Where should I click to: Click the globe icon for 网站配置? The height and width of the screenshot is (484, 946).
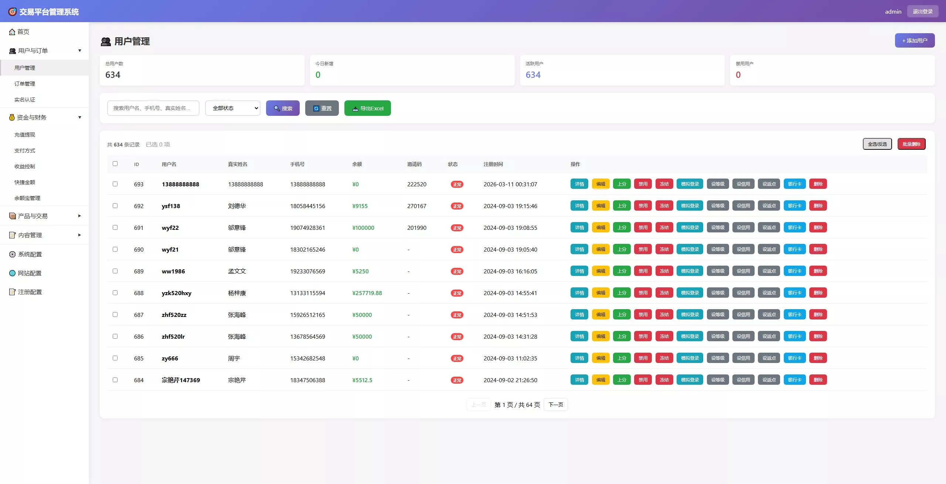[12, 273]
